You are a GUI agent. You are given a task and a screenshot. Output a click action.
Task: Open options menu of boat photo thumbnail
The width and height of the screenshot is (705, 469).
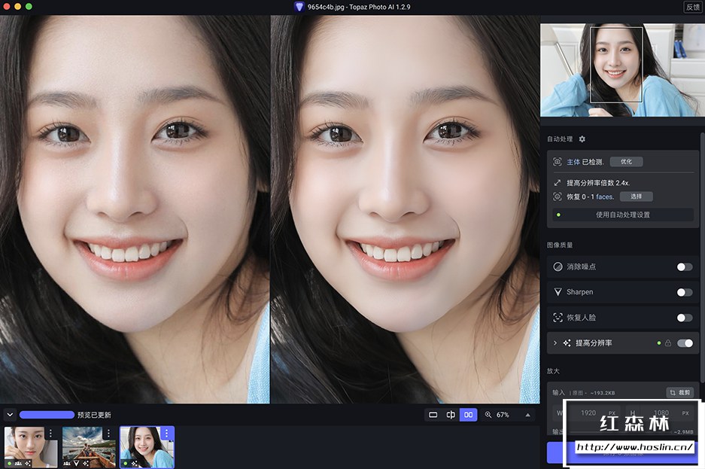[108, 433]
